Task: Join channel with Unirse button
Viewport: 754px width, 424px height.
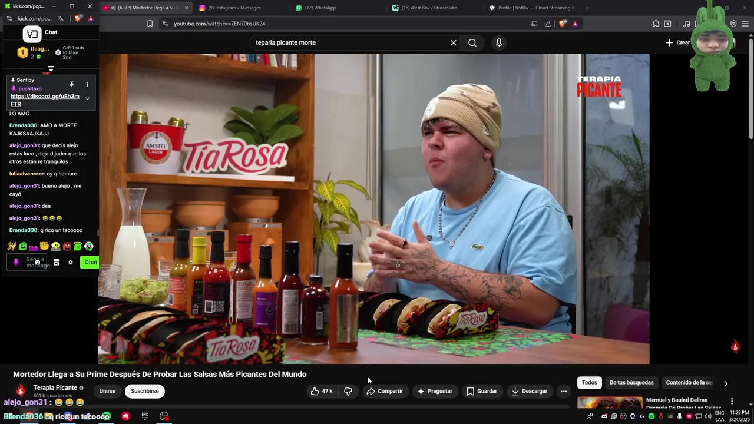Action: point(107,391)
